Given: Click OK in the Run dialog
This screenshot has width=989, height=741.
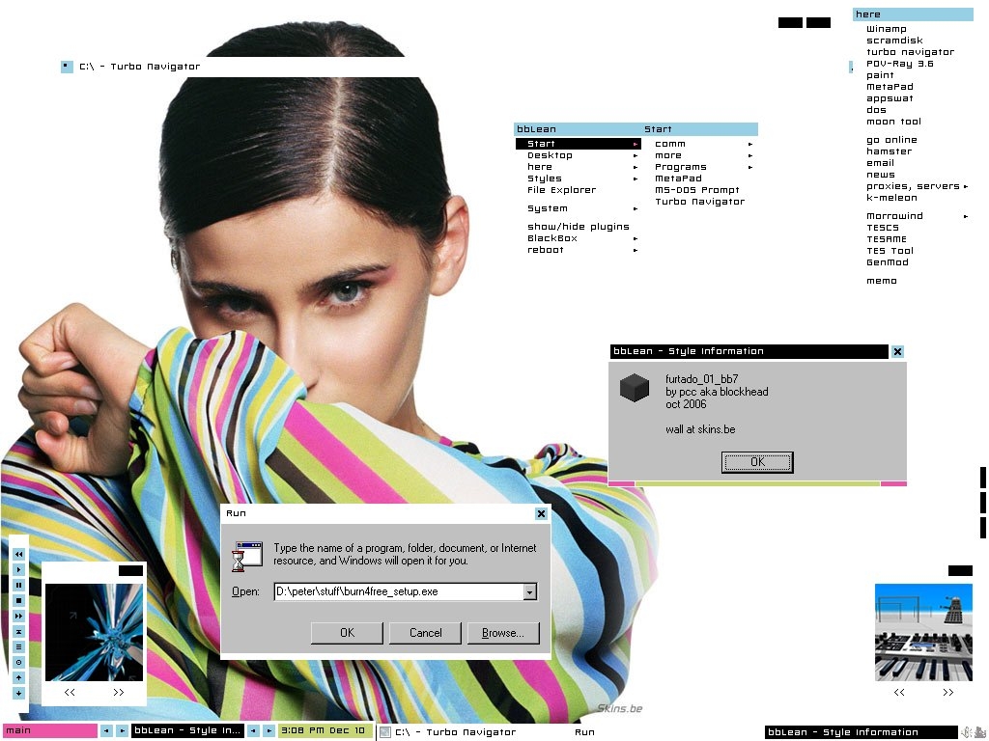Looking at the screenshot, I should click(x=347, y=633).
